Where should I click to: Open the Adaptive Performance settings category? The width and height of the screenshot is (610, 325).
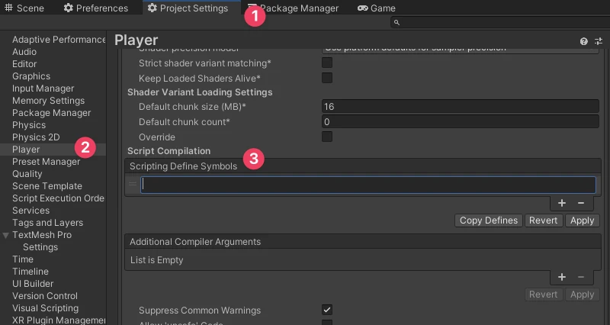[59, 40]
